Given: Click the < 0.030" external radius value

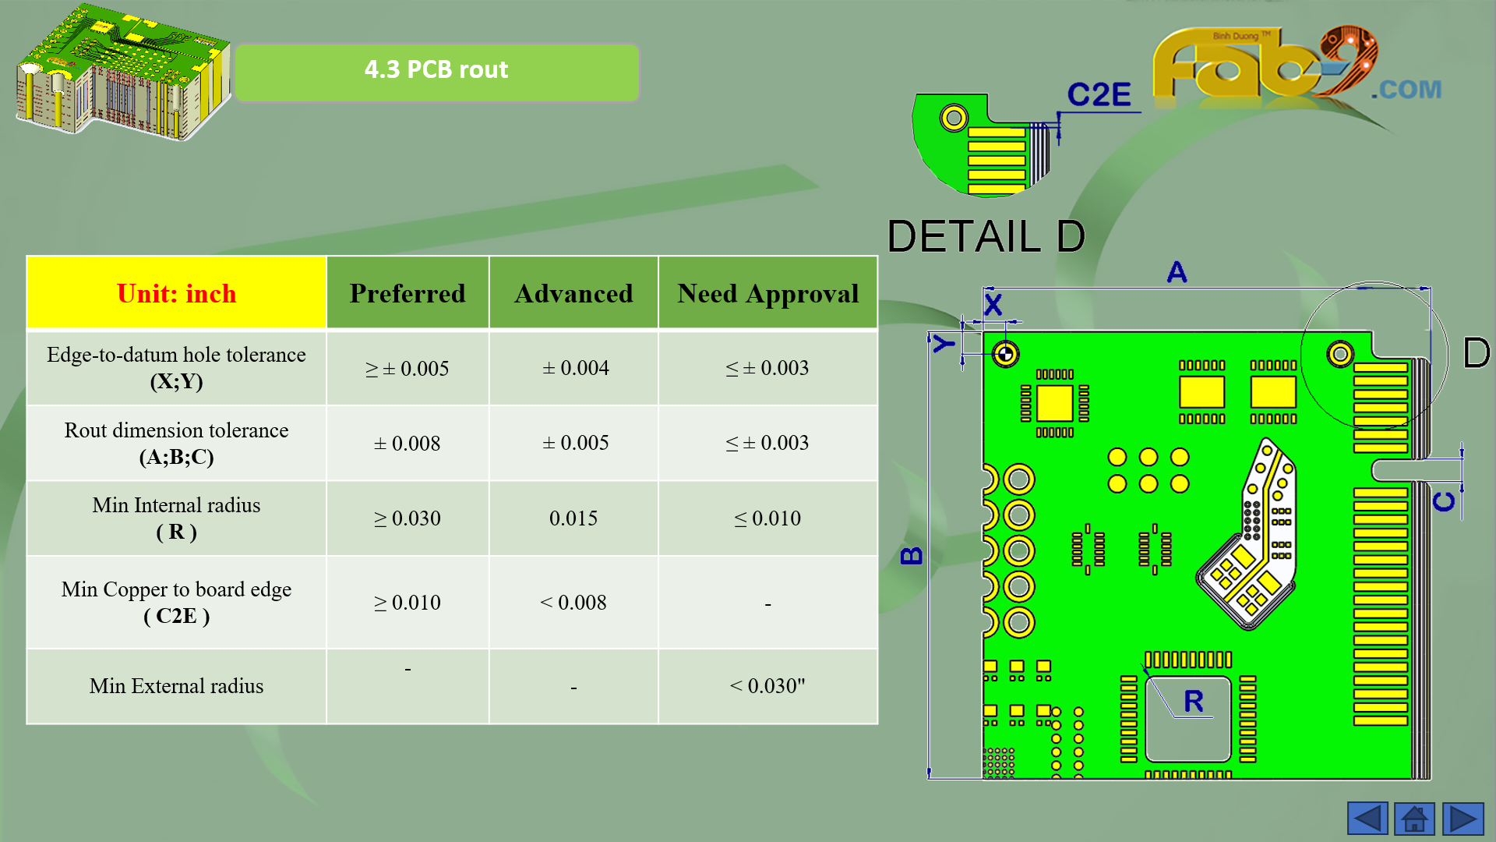Looking at the screenshot, I should point(767,686).
